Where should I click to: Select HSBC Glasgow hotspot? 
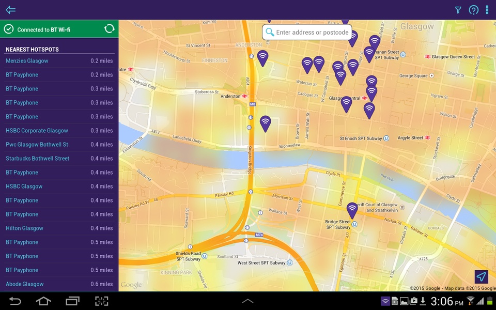point(59,187)
